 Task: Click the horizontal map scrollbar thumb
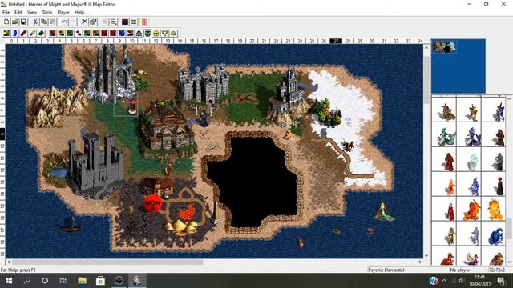(x=107, y=262)
